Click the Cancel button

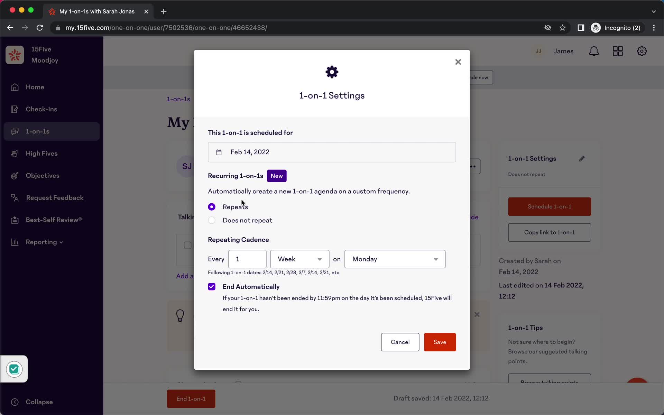pyautogui.click(x=400, y=342)
